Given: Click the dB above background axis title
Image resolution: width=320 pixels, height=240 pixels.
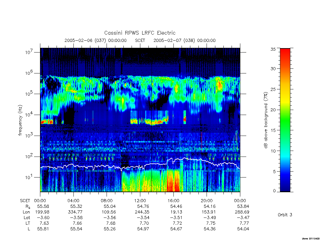Looking at the screenshot, I should click(x=266, y=120).
